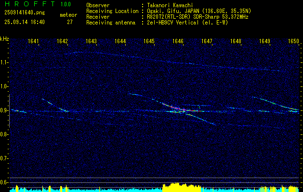Click the meteor count value 27
The image size is (303, 192).
tap(70, 22)
